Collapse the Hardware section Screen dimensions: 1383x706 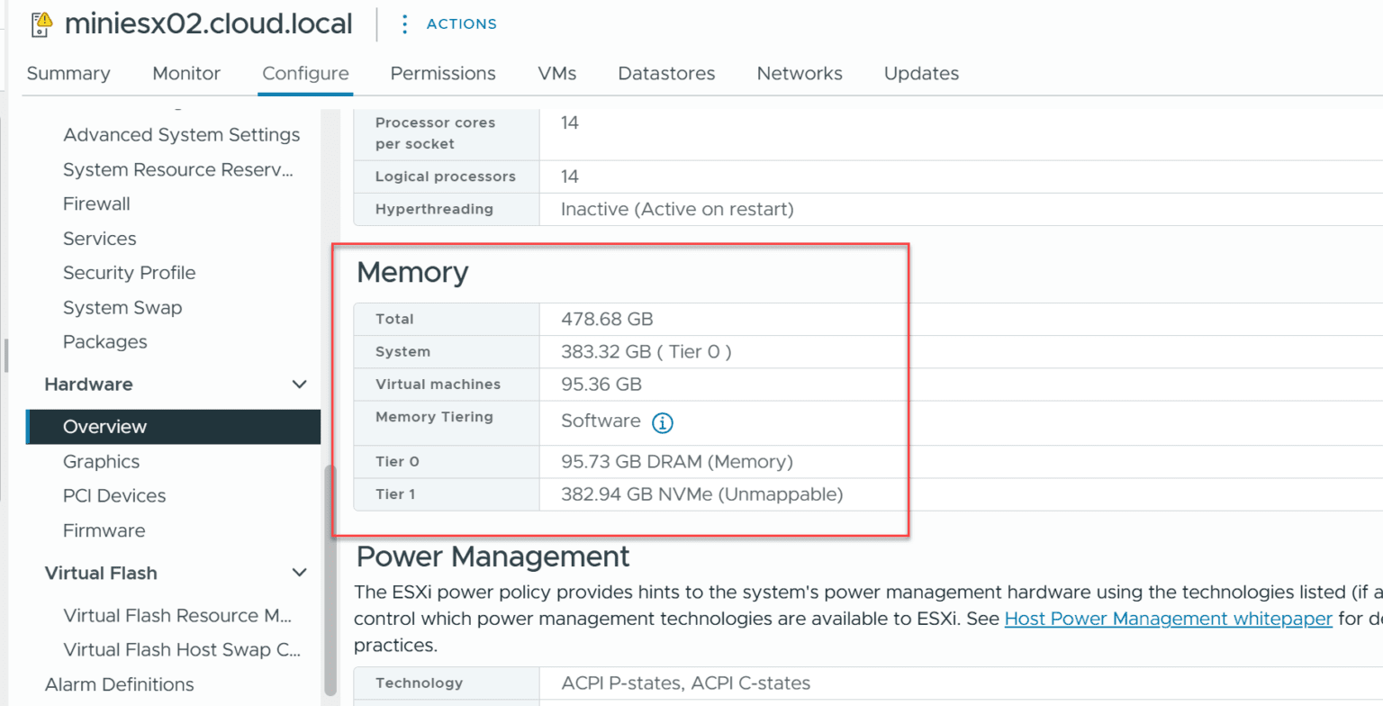pyautogui.click(x=300, y=385)
